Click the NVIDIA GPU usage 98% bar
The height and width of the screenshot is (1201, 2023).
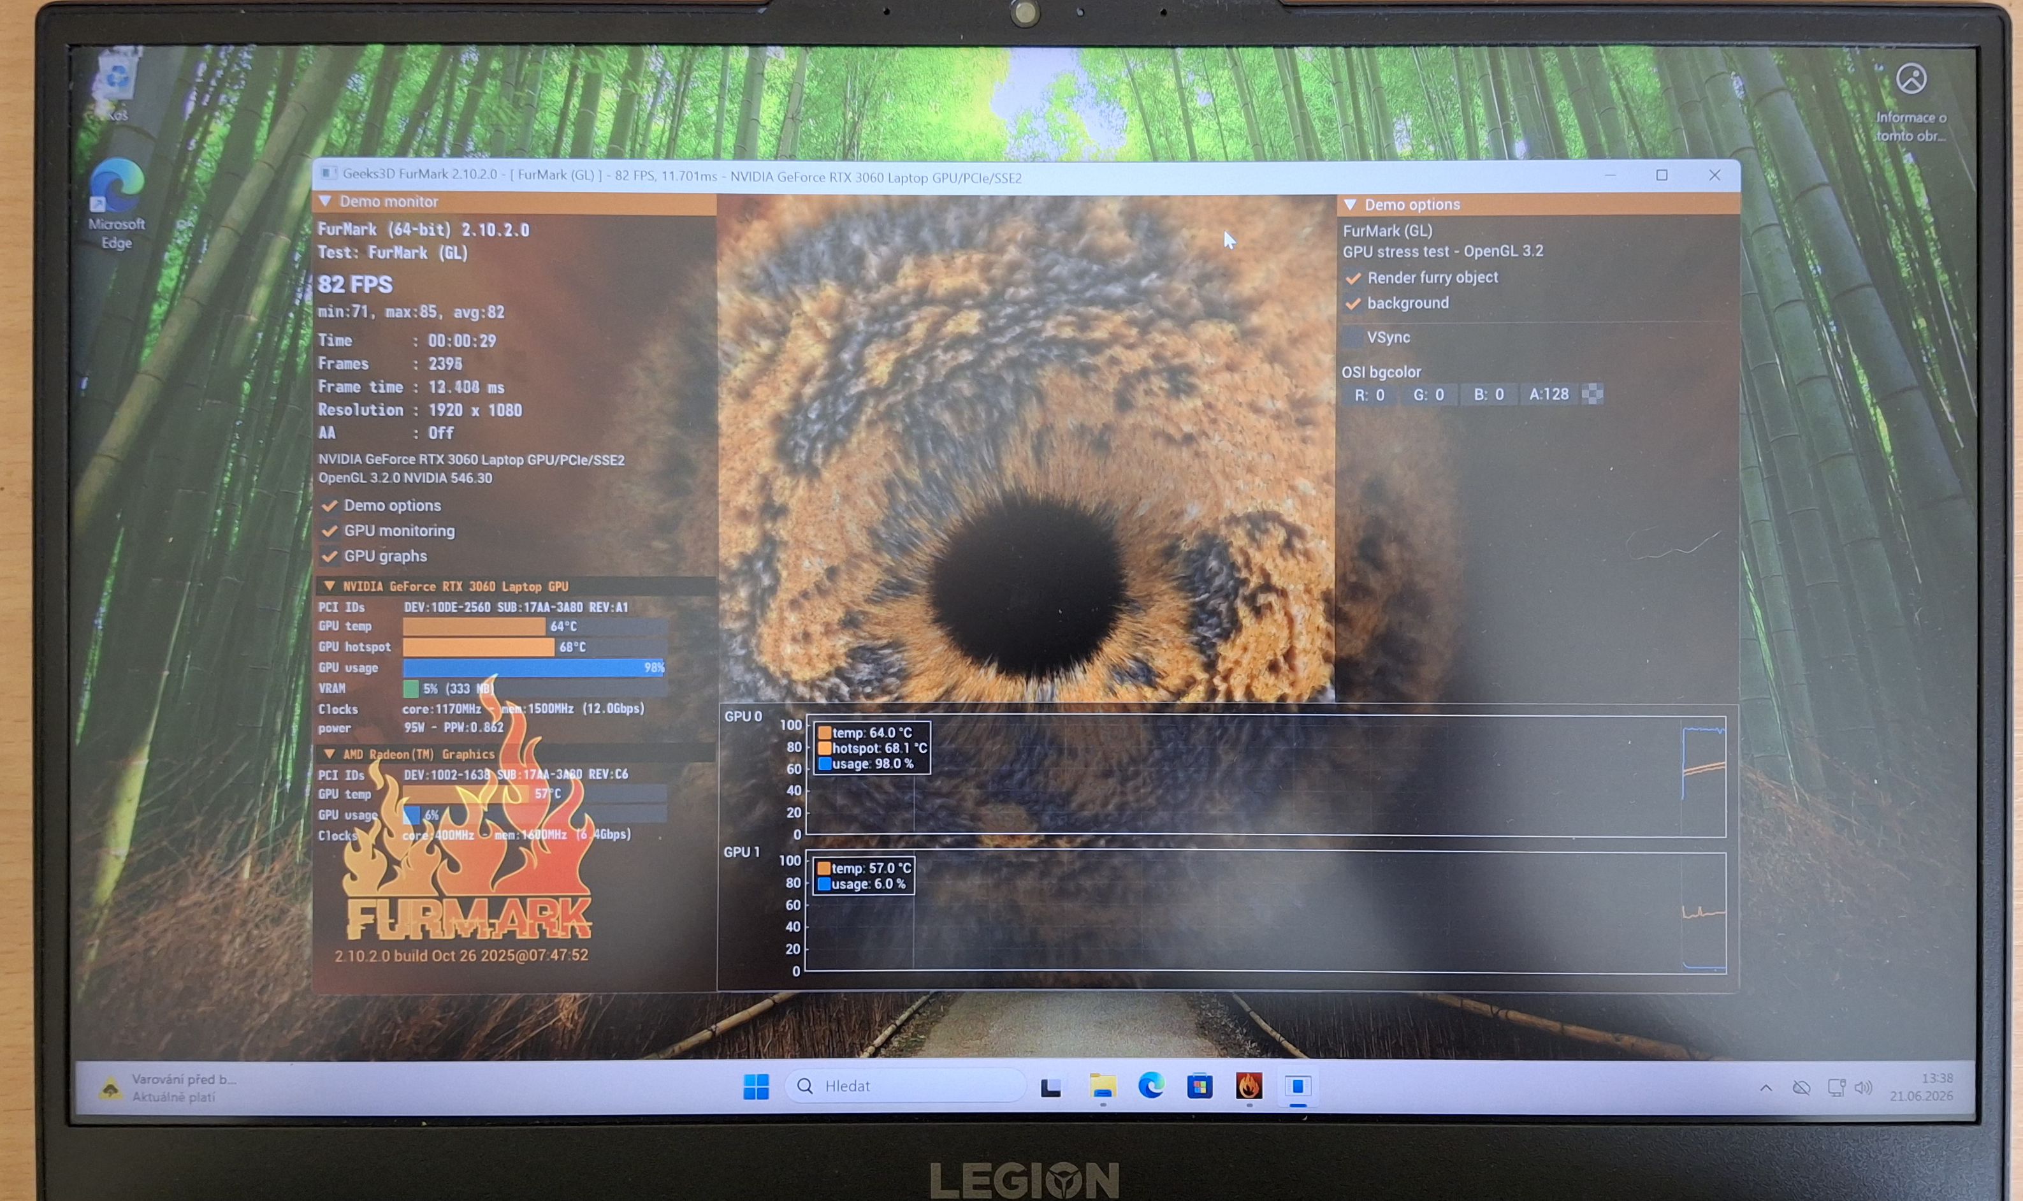click(535, 667)
